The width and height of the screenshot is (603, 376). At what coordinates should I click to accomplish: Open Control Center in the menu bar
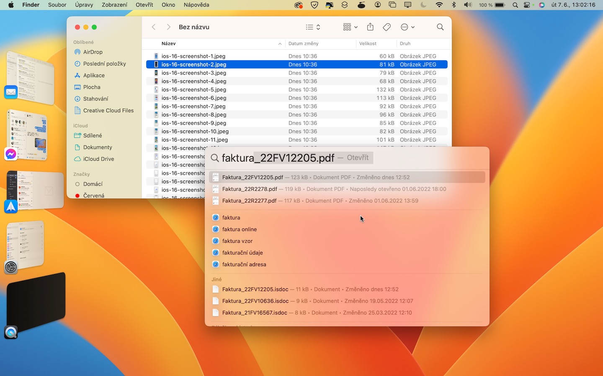pyautogui.click(x=527, y=5)
